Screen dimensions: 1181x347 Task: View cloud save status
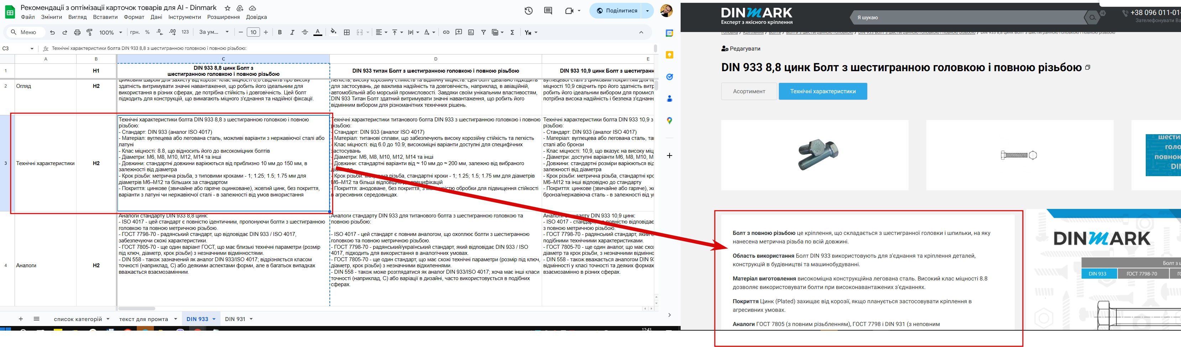[x=252, y=8]
